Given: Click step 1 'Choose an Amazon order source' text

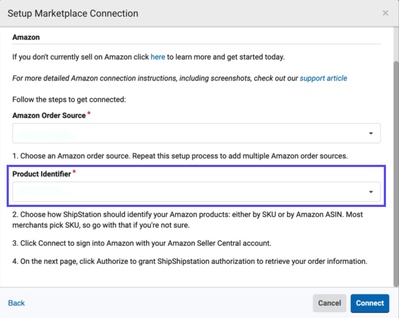Looking at the screenshot, I should tap(180, 156).
